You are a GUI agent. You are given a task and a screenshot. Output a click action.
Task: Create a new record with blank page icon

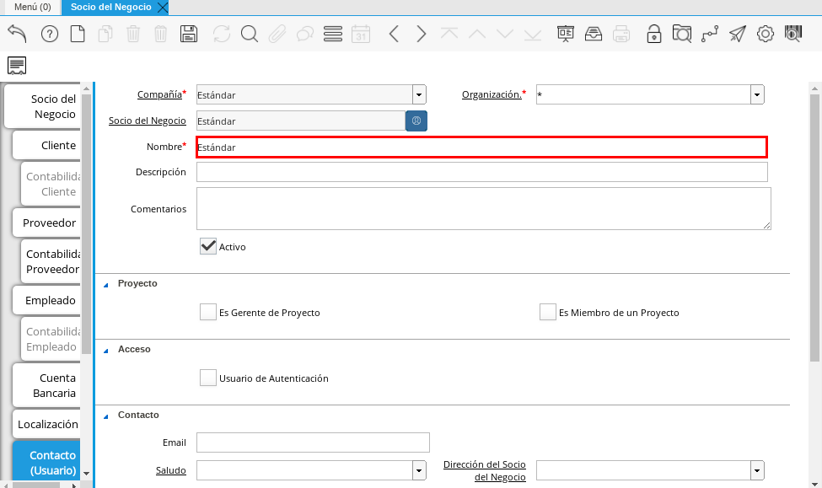coord(77,34)
